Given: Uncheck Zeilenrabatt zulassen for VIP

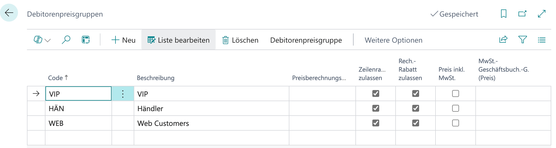Looking at the screenshot, I should [x=376, y=93].
